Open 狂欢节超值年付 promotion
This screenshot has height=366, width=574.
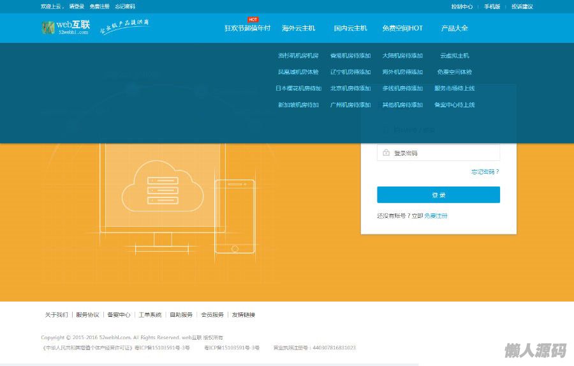coord(247,28)
